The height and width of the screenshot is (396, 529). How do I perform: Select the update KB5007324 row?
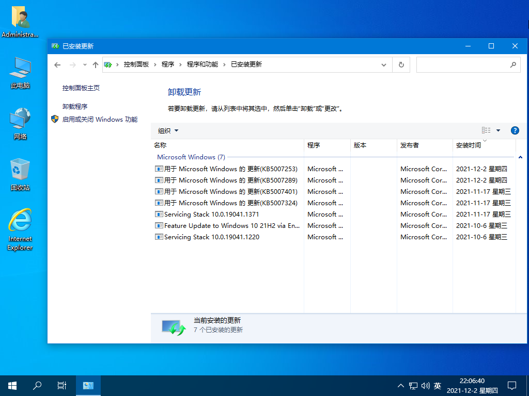(x=334, y=203)
